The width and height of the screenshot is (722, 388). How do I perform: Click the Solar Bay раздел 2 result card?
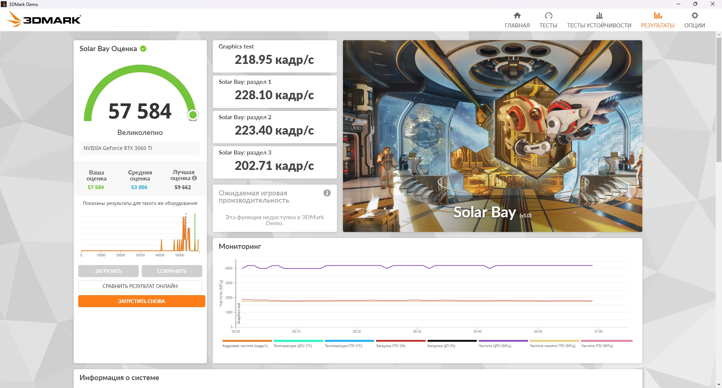(x=275, y=127)
